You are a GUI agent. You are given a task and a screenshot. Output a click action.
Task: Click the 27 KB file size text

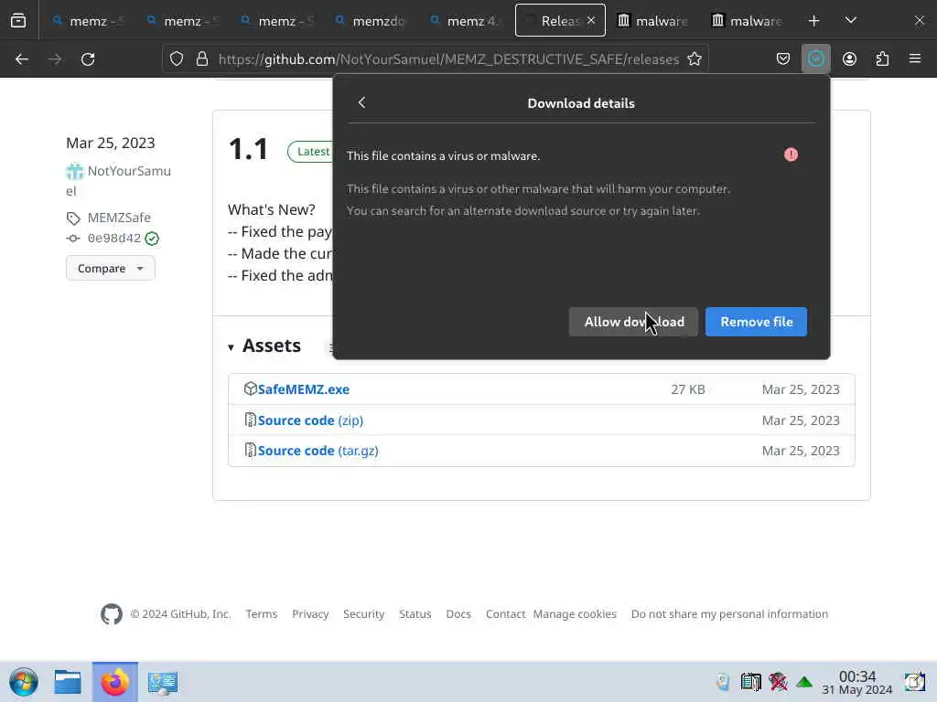[688, 389]
